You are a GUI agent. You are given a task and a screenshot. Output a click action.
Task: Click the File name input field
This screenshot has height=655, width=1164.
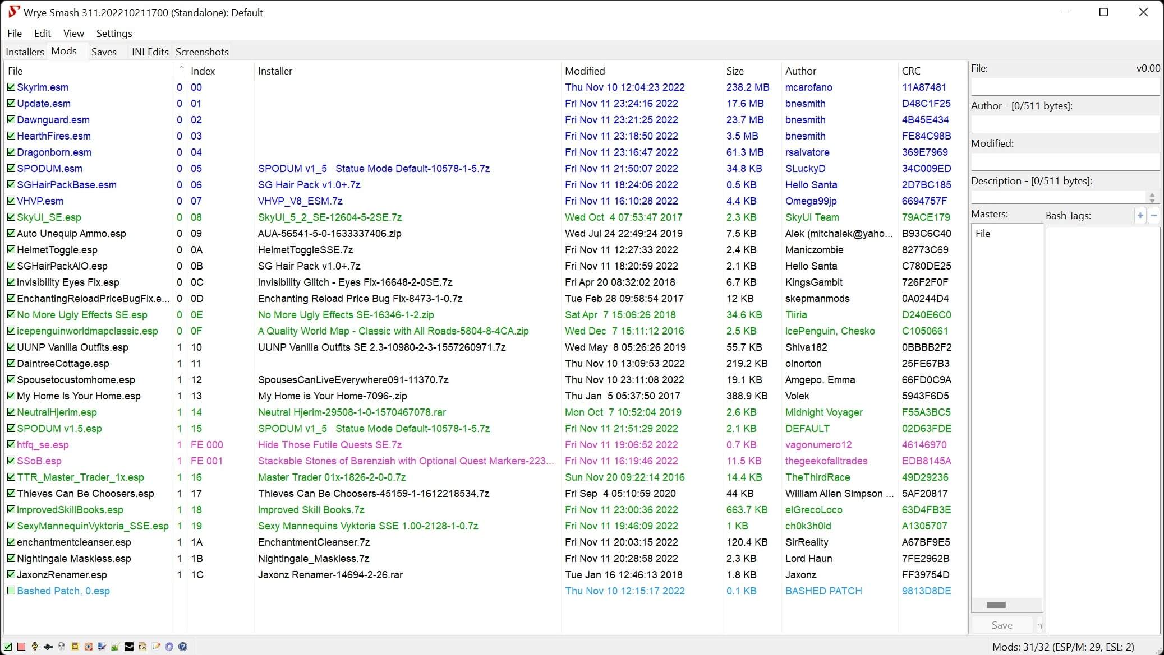[1065, 86]
